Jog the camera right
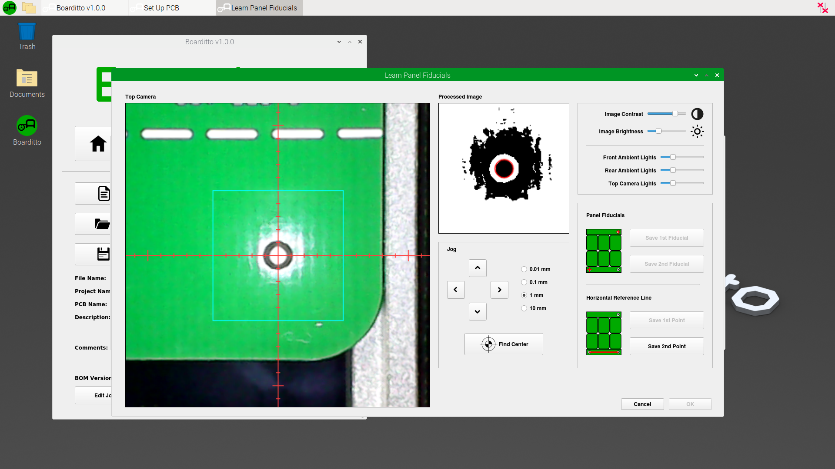The image size is (835, 469). pos(499,290)
